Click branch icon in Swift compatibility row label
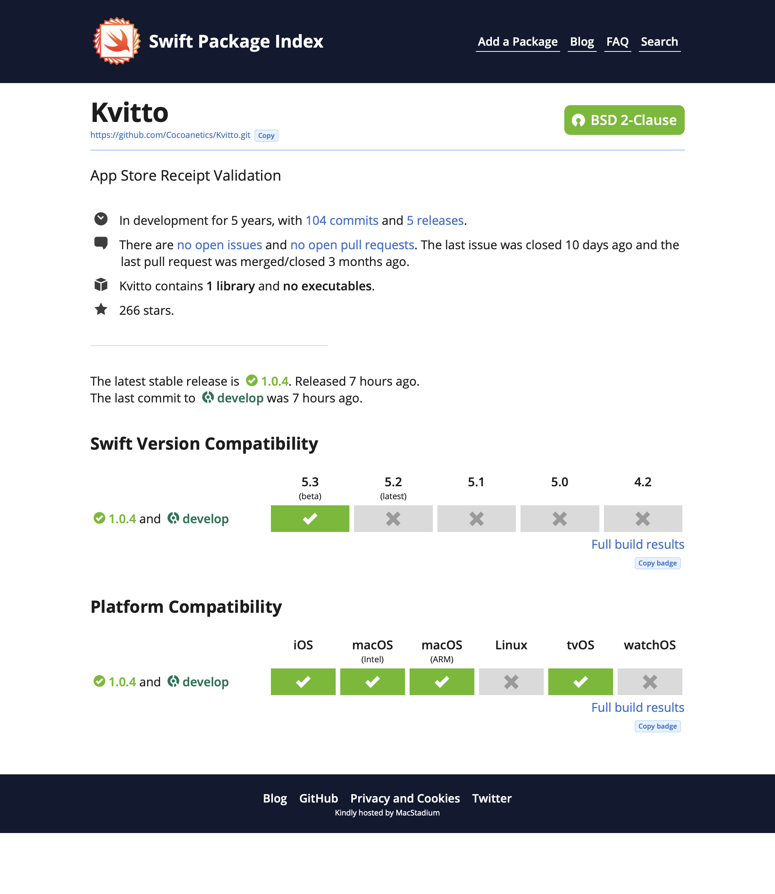 click(173, 518)
